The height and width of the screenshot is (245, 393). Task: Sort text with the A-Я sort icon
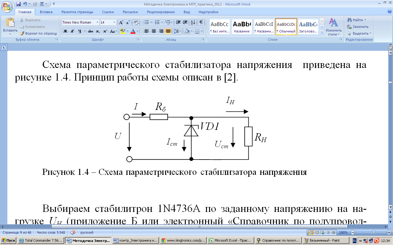[193, 22]
